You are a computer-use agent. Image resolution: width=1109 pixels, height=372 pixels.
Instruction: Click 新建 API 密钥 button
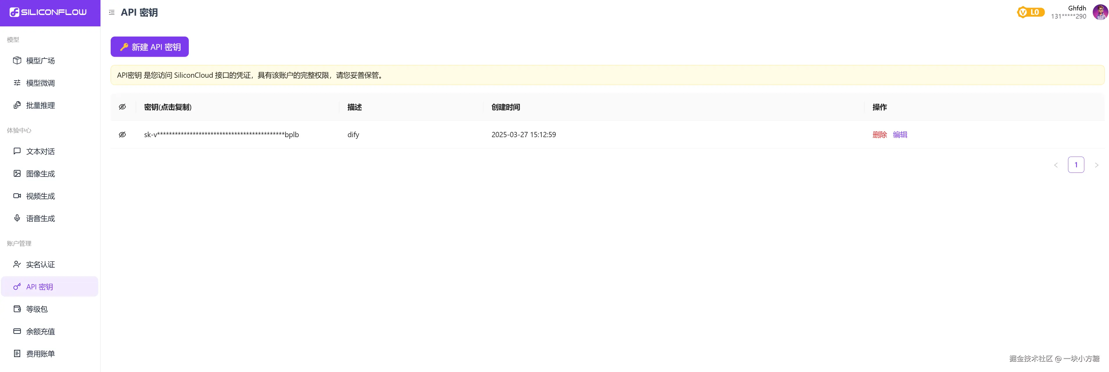click(149, 47)
